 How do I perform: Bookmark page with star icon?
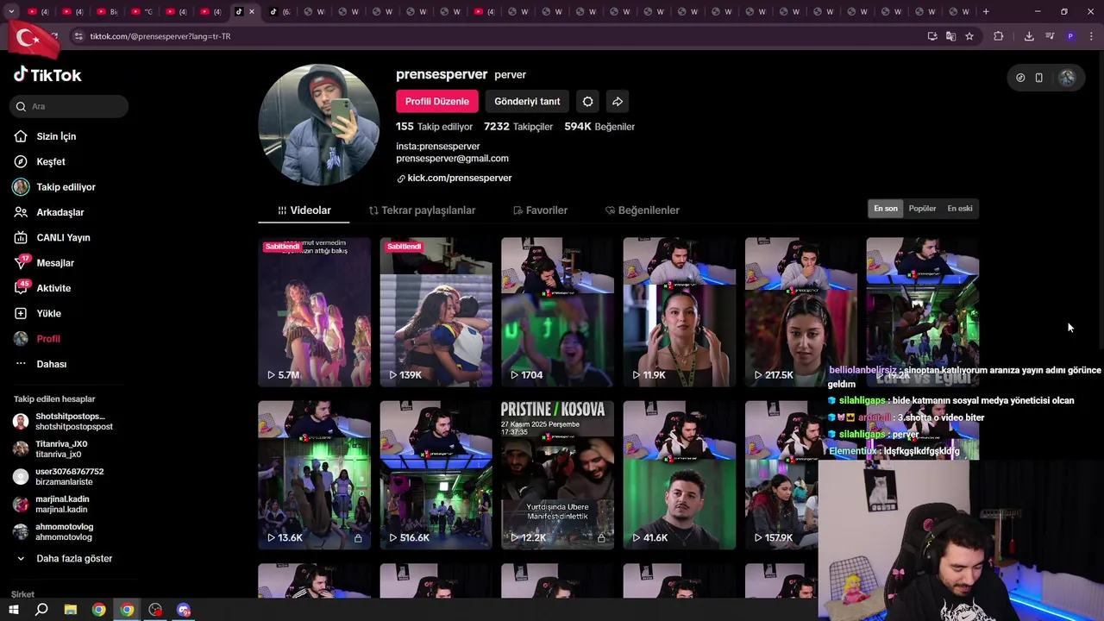pos(969,36)
